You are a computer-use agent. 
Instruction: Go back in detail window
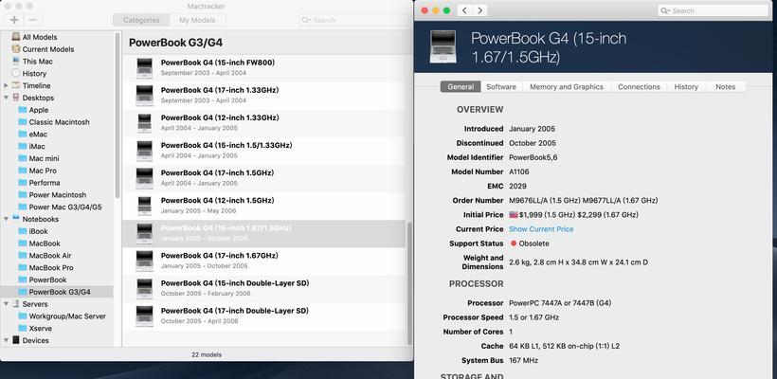(464, 10)
